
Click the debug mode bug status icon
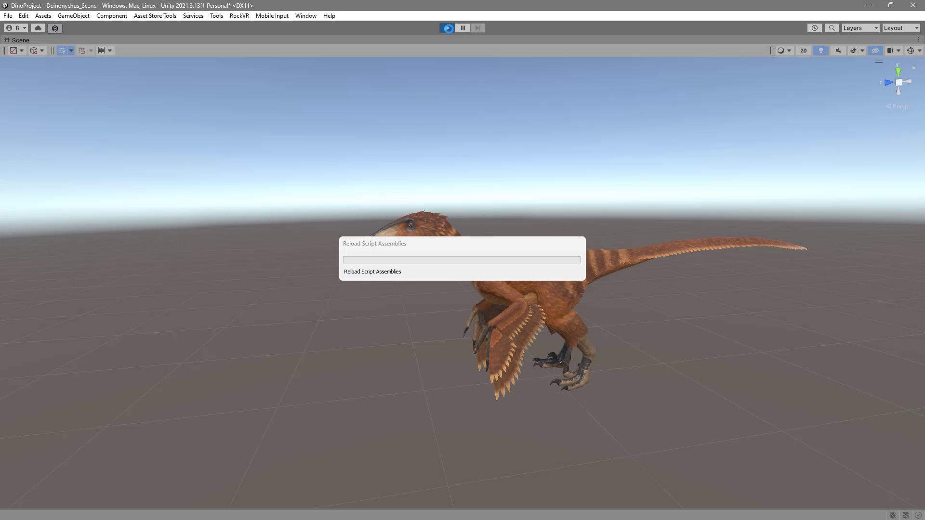coord(893,515)
